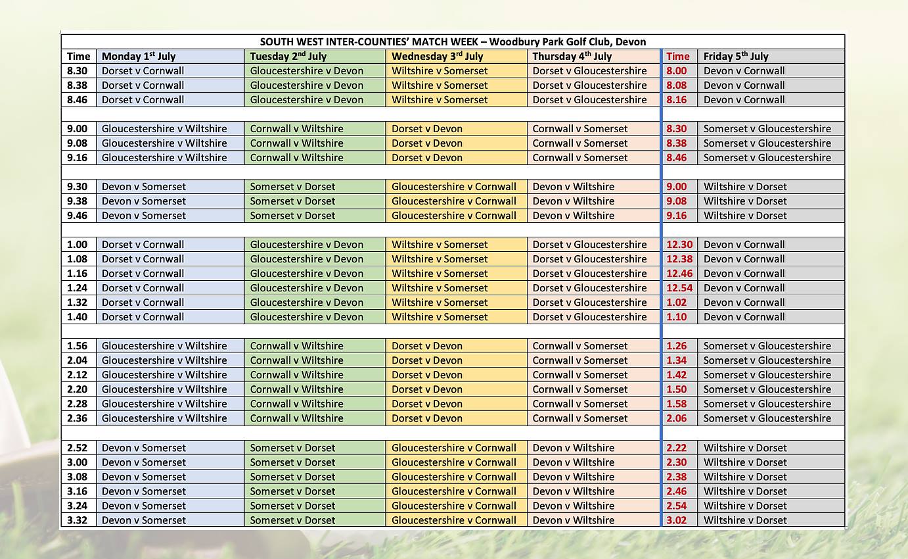Click the red 1.02 Friday time cell
This screenshot has height=559, width=908.
pos(680,302)
